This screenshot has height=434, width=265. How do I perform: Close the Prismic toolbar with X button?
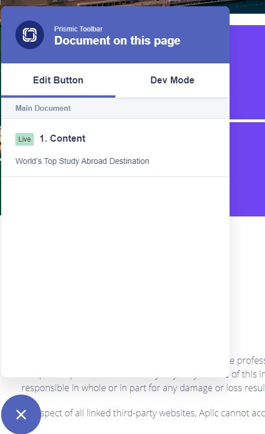(x=21, y=415)
